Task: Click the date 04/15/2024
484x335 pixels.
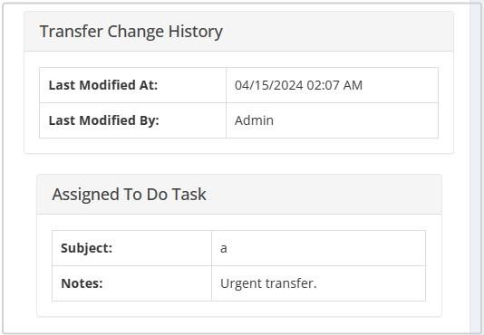Action: [268, 85]
